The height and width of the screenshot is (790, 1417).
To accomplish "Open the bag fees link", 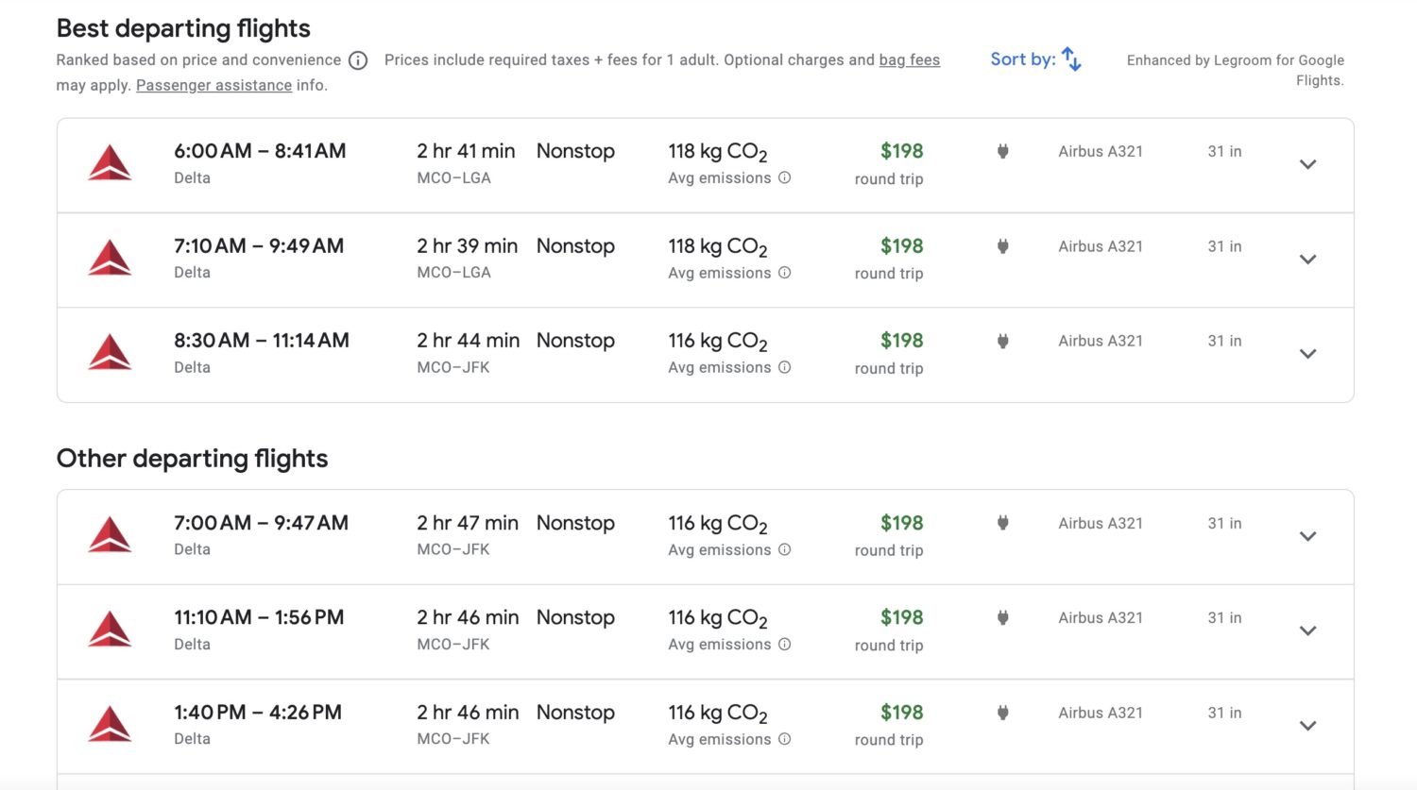I will [909, 59].
